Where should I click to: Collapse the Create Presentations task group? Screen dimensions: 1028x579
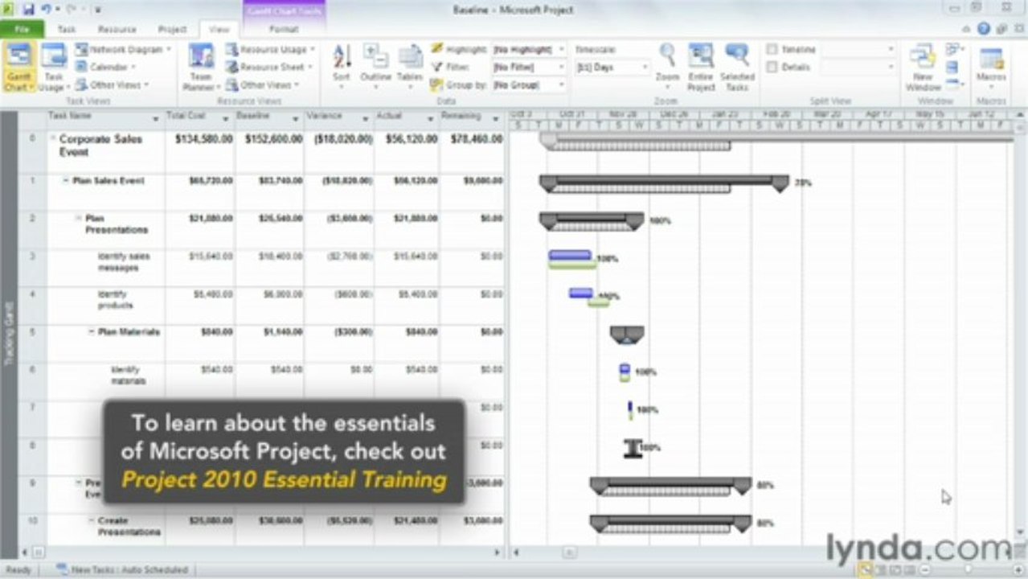pyautogui.click(x=92, y=521)
